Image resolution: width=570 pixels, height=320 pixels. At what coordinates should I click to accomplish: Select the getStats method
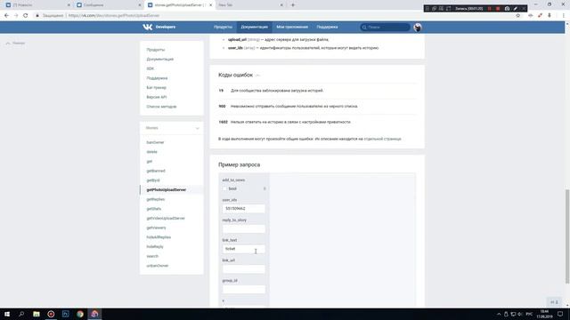pos(154,209)
